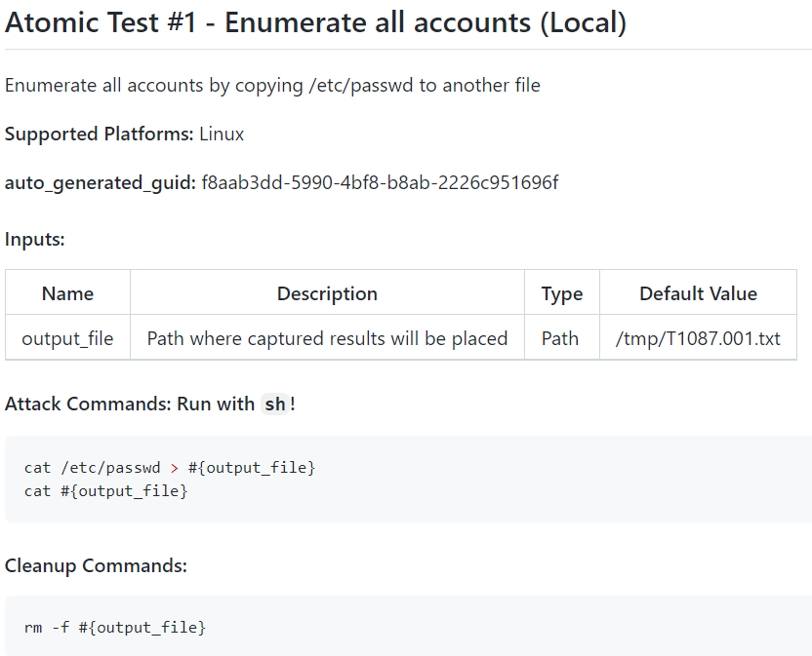
Task: Click the 'Supported Platforms:' label
Action: pyautogui.click(x=99, y=134)
